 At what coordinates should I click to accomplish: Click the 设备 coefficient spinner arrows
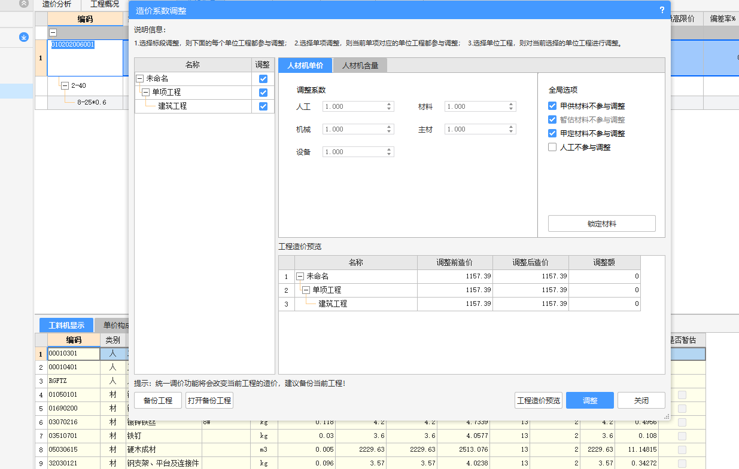(389, 152)
